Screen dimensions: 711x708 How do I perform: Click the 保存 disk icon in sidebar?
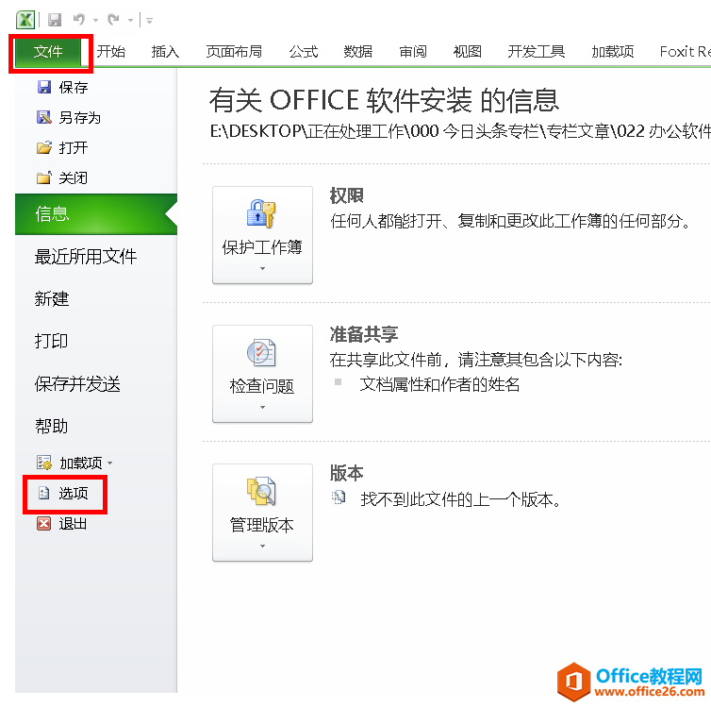44,87
